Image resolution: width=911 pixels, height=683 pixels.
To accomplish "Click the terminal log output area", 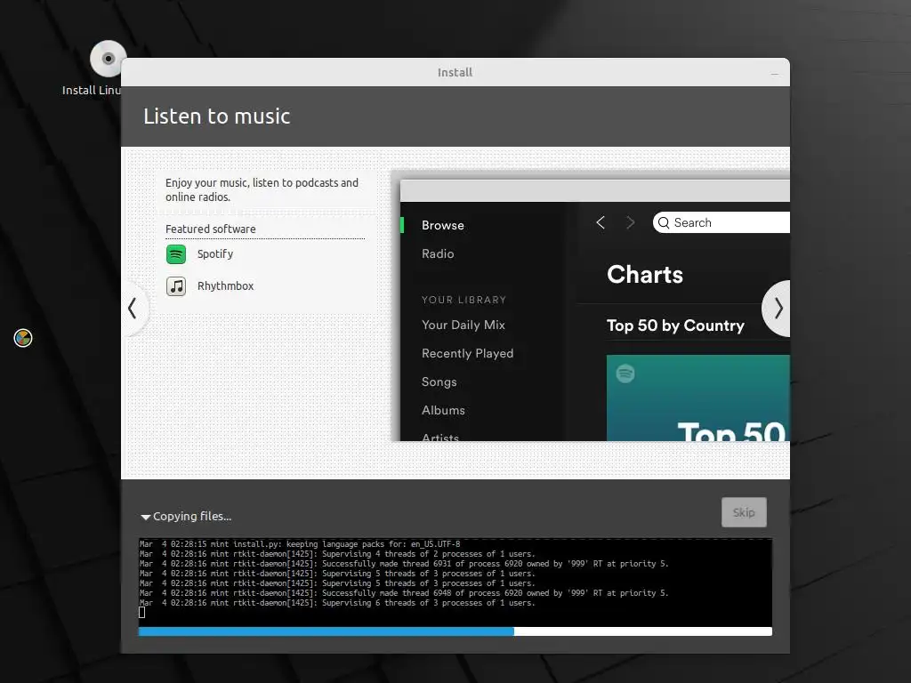I will tap(455, 583).
